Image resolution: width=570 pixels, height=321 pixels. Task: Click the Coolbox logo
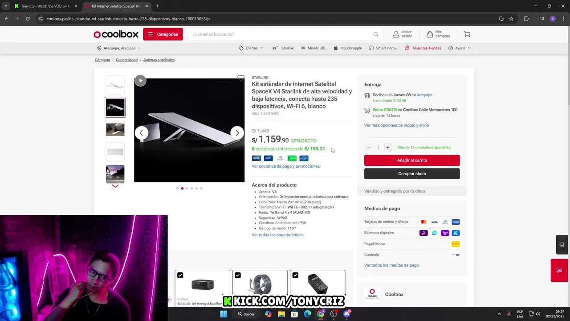coord(116,34)
